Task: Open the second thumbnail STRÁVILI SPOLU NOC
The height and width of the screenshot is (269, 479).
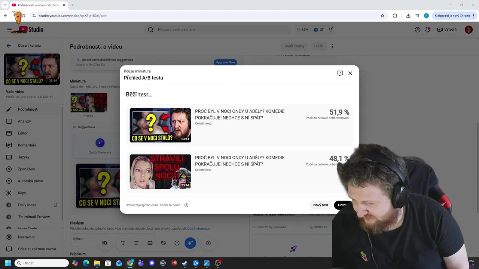Action: (160, 171)
